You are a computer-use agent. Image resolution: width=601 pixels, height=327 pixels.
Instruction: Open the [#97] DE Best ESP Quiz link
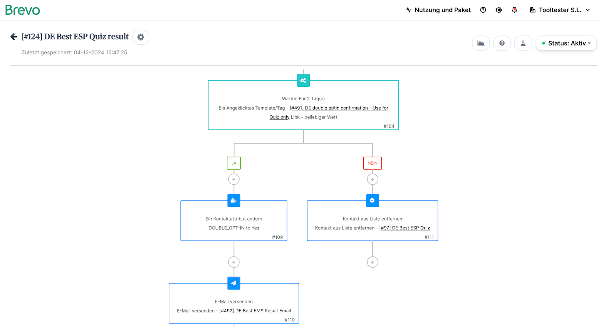[405, 228]
